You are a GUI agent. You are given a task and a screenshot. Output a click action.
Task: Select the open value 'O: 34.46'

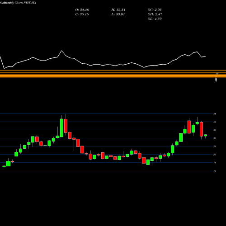[x=82, y=10]
